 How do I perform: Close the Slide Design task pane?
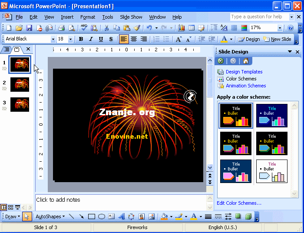pyautogui.click(x=297, y=52)
